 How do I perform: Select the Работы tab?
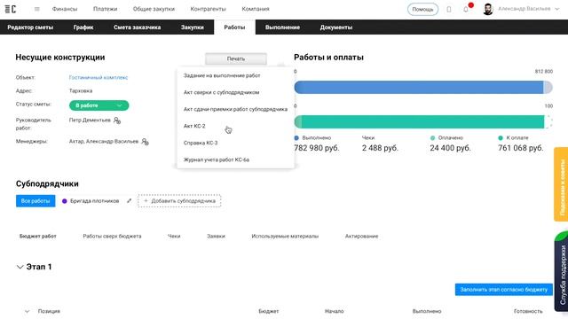point(234,27)
